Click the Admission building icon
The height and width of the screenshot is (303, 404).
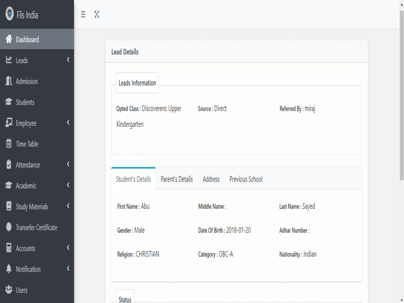(x=9, y=81)
